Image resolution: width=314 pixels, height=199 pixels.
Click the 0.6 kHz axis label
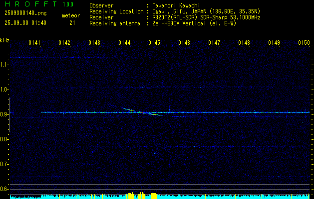4,189
